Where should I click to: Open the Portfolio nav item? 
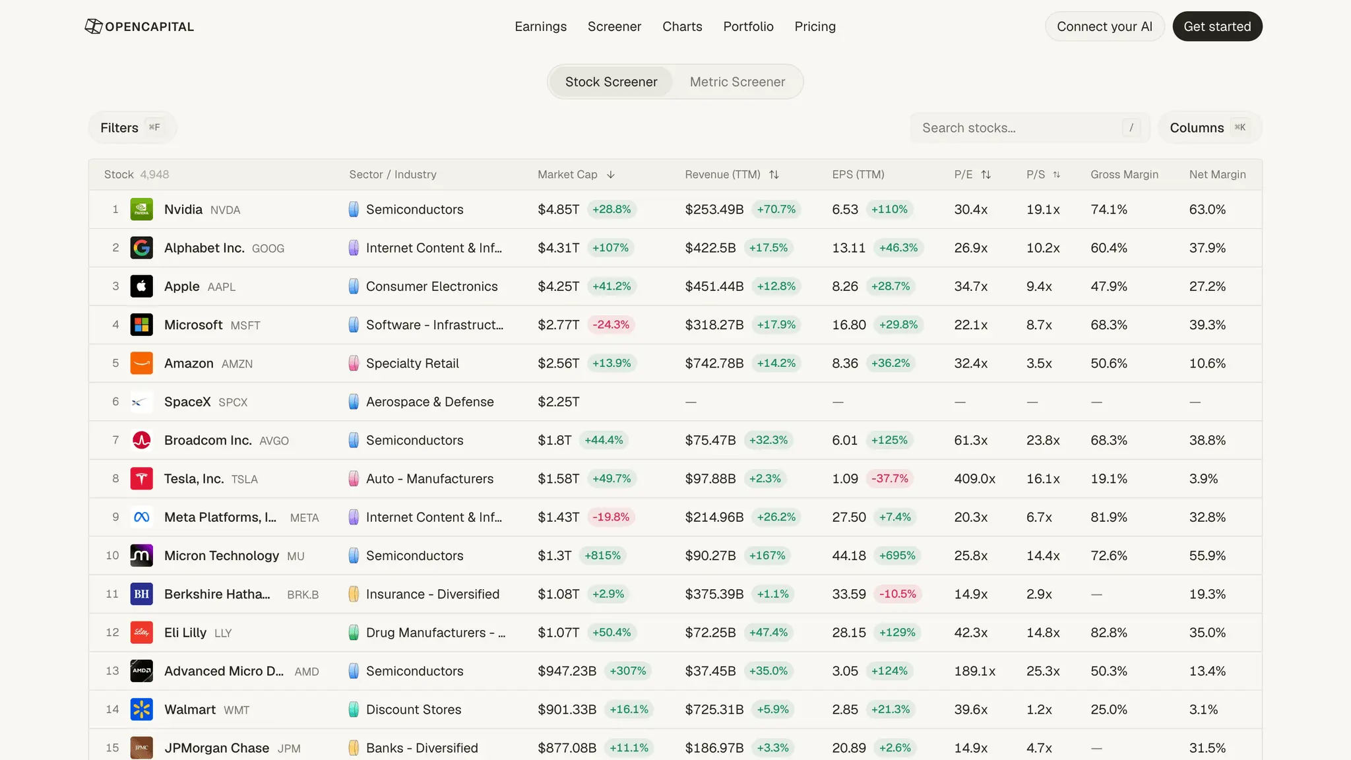[x=748, y=26]
